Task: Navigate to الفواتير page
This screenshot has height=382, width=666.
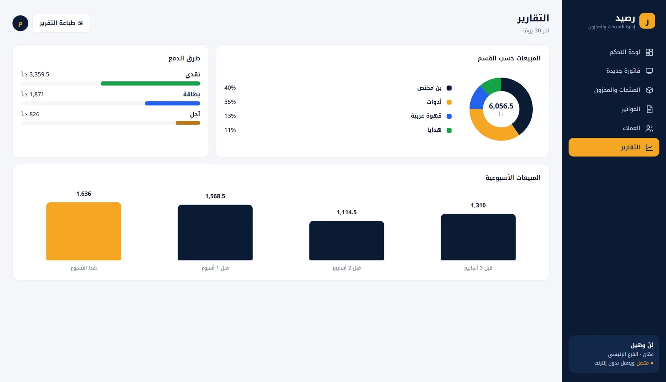Action: (x=614, y=109)
